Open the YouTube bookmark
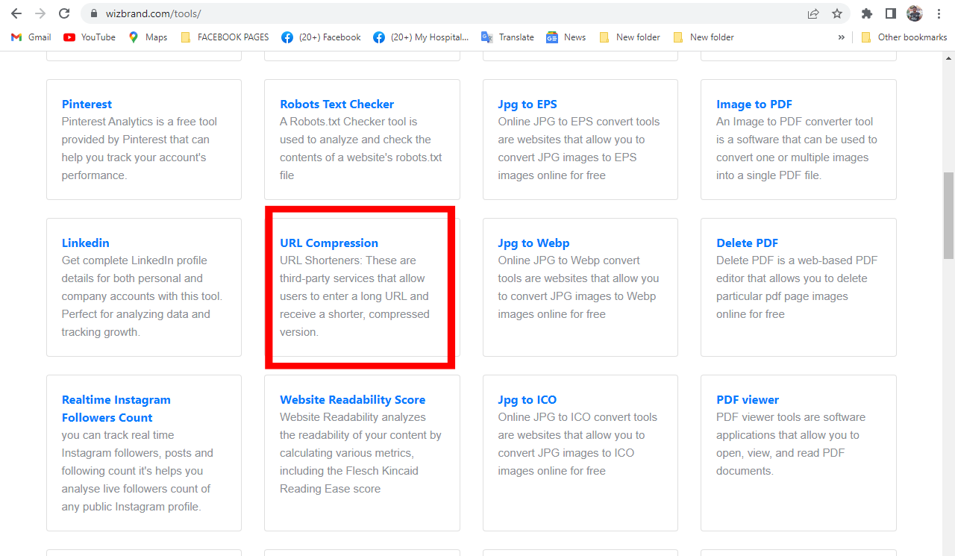The width and height of the screenshot is (955, 556). pos(89,37)
